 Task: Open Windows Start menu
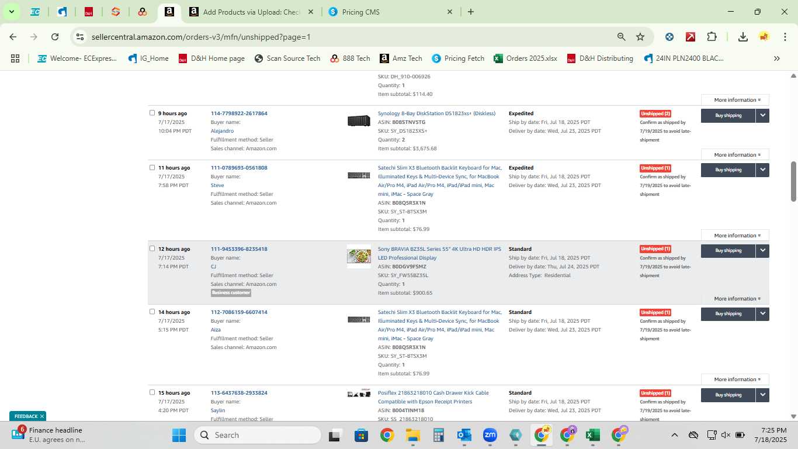click(x=179, y=435)
